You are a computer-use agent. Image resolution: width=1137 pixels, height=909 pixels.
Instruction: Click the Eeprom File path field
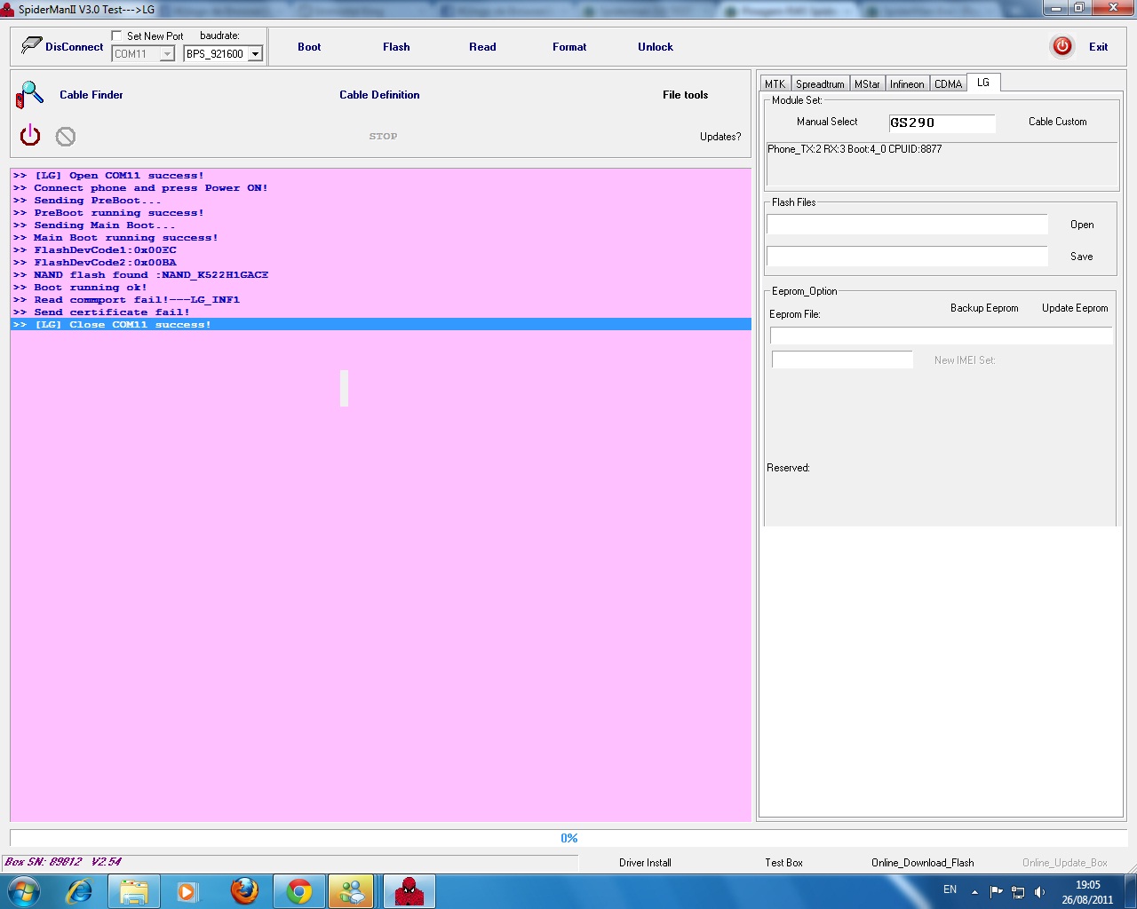pyautogui.click(x=942, y=336)
